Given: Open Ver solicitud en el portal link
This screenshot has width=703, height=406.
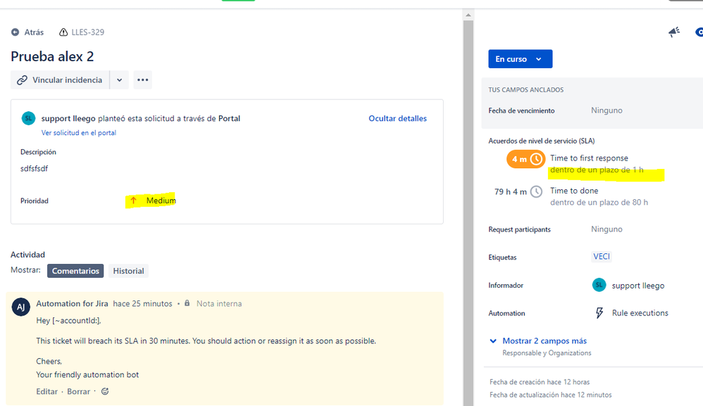Looking at the screenshot, I should (x=78, y=133).
